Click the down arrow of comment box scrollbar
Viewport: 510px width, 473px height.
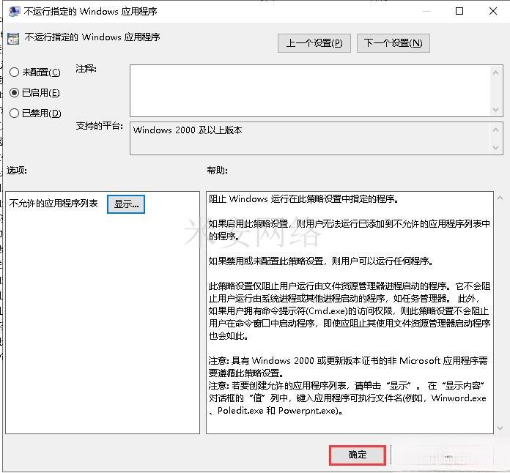(495, 109)
